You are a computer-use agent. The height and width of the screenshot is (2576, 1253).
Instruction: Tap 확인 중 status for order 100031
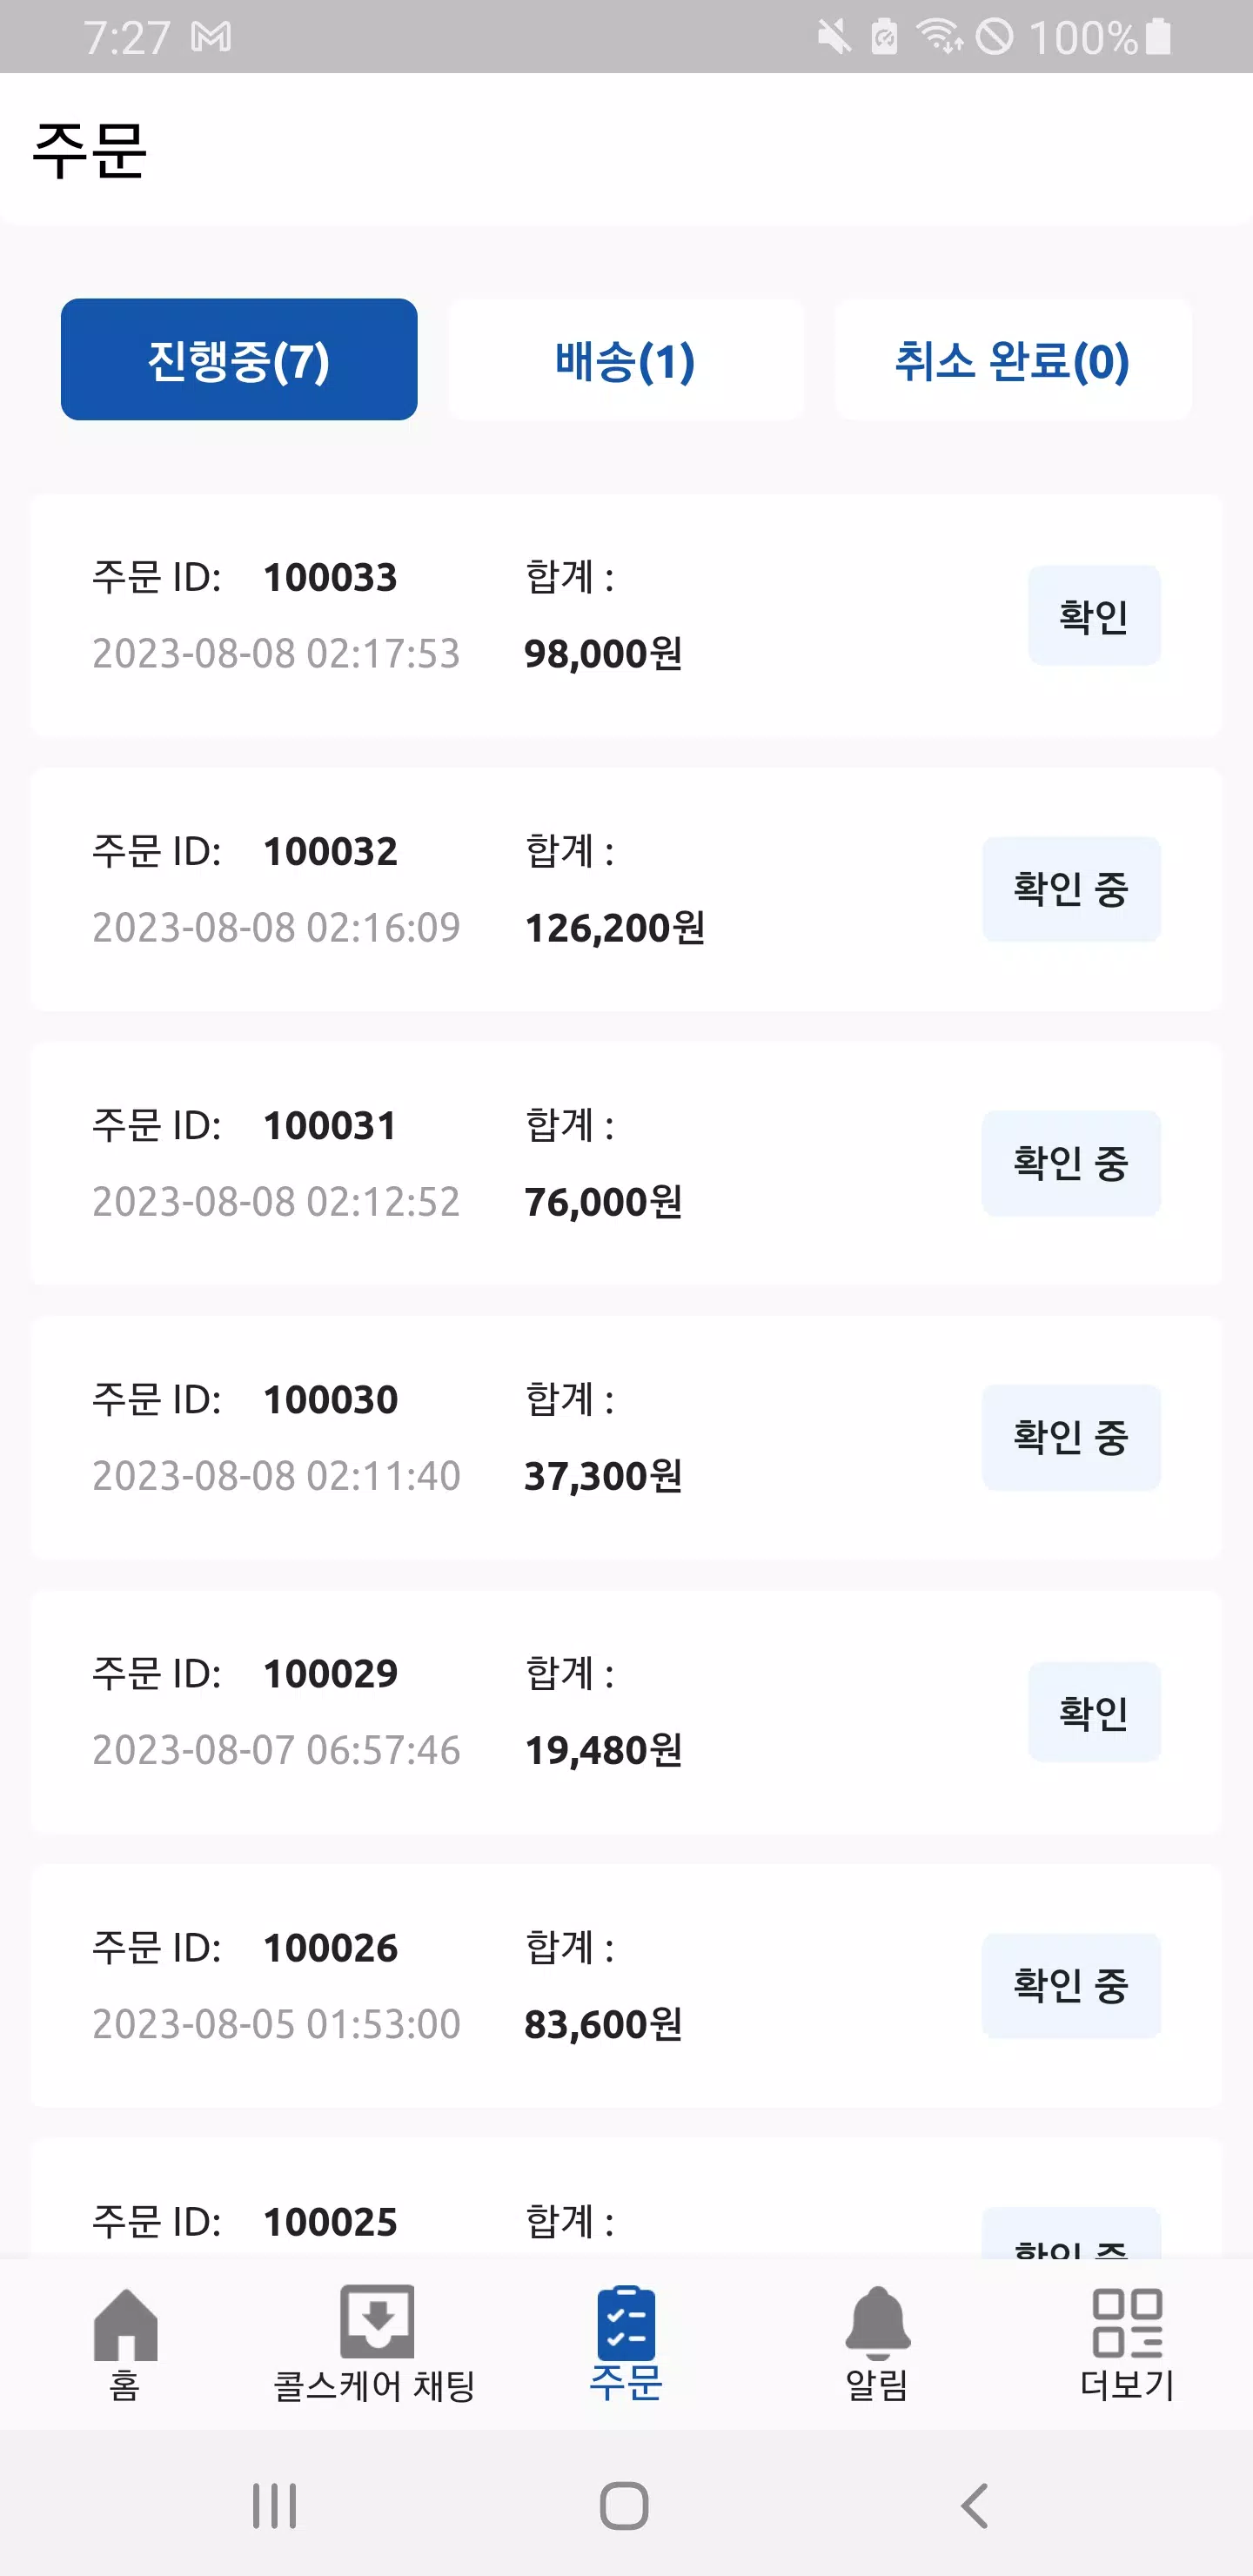[1071, 1163]
